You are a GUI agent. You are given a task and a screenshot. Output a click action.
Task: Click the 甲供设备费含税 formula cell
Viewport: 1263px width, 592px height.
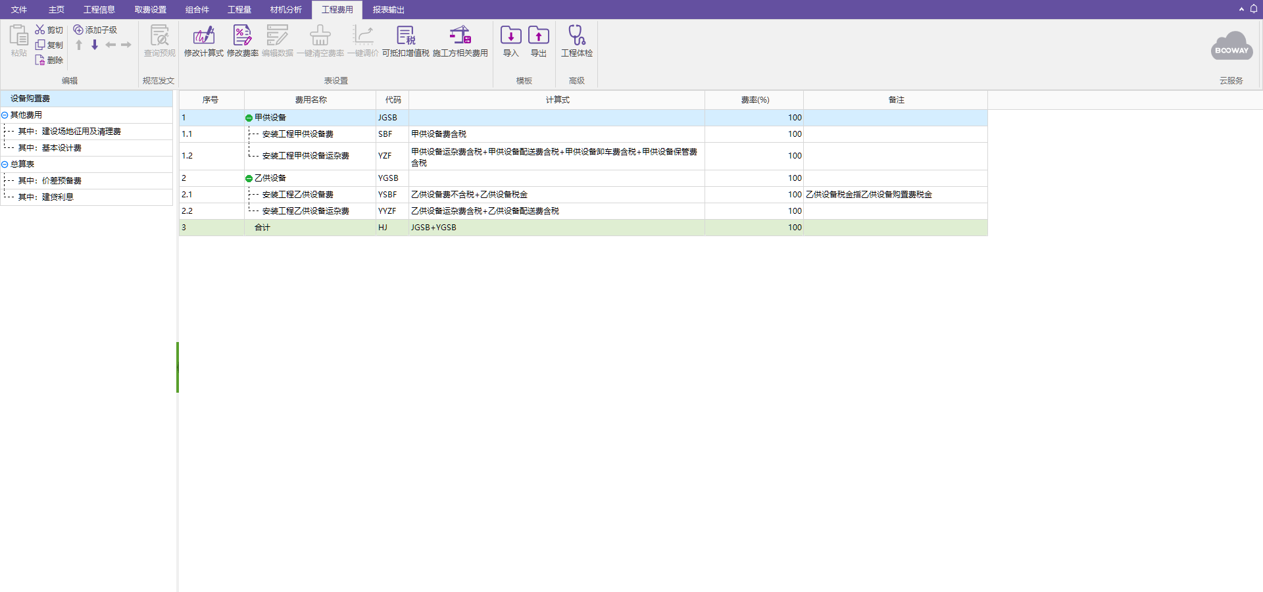[x=557, y=134]
